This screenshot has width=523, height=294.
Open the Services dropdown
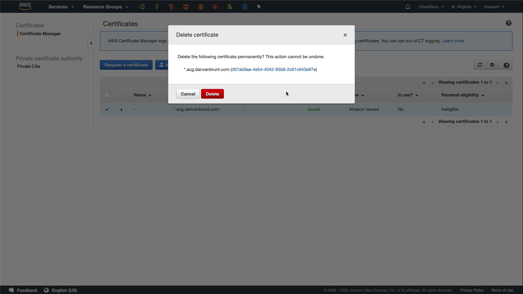[x=61, y=7]
